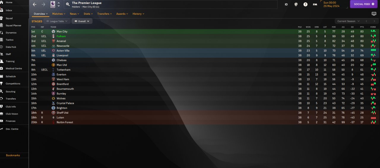The width and height of the screenshot is (380, 168).
Task: Open the Transfers tab menu
Action: tap(104, 14)
